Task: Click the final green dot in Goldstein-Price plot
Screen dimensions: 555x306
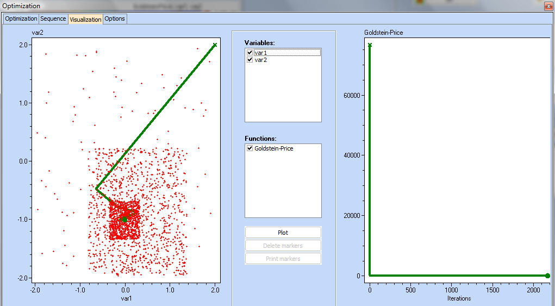Action: tap(547, 276)
